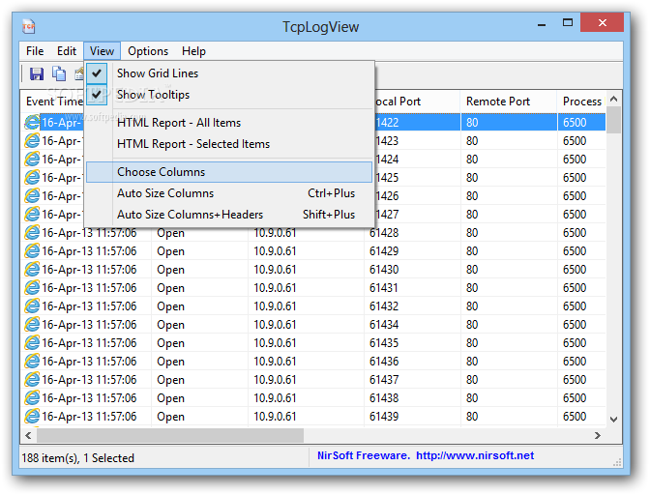650x495 pixels.
Task: Click the horizontal scrollbar left arrow
Action: pyautogui.click(x=29, y=435)
